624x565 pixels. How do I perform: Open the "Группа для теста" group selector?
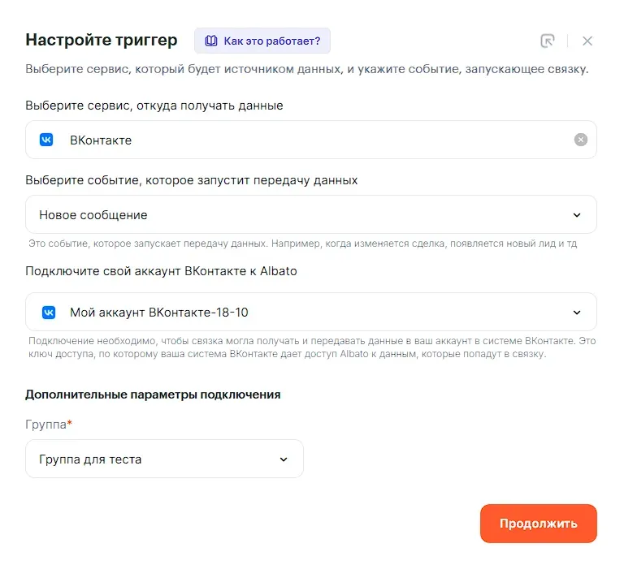tap(90, 459)
